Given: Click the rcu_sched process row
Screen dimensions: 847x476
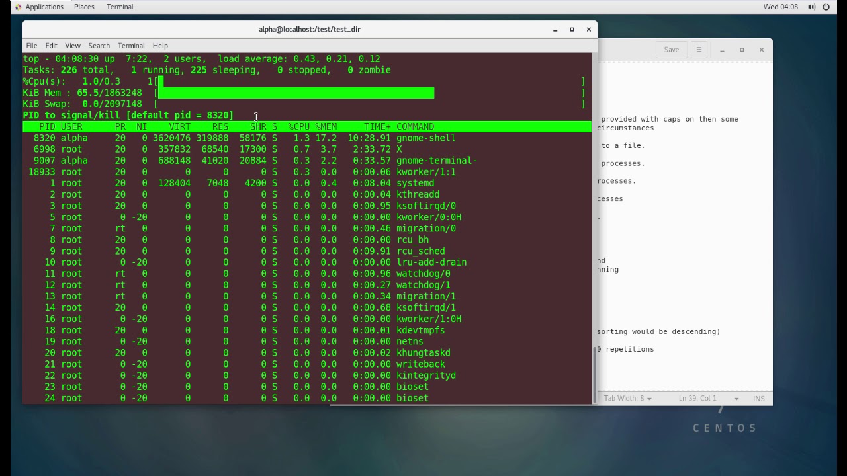Looking at the screenshot, I should 307,251.
